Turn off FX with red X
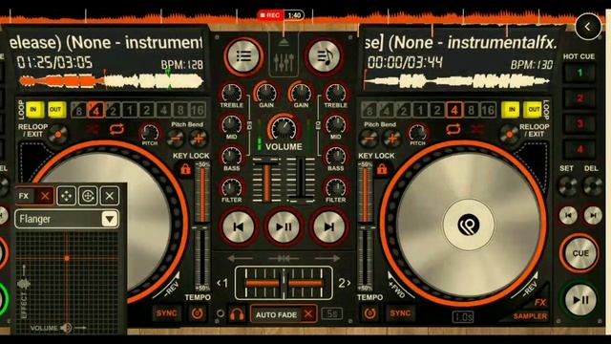Screen dimensions: 611x344 click(x=45, y=196)
